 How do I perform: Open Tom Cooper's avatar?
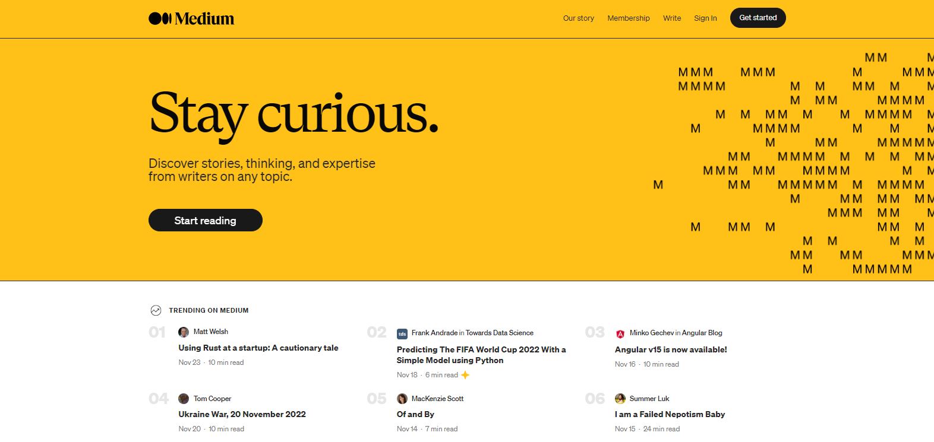pos(184,399)
